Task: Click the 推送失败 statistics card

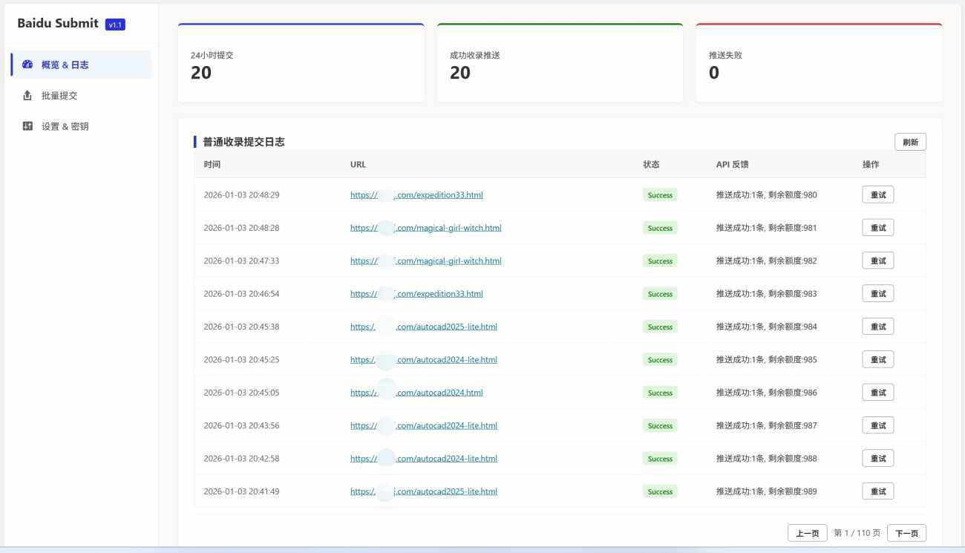Action: point(818,65)
